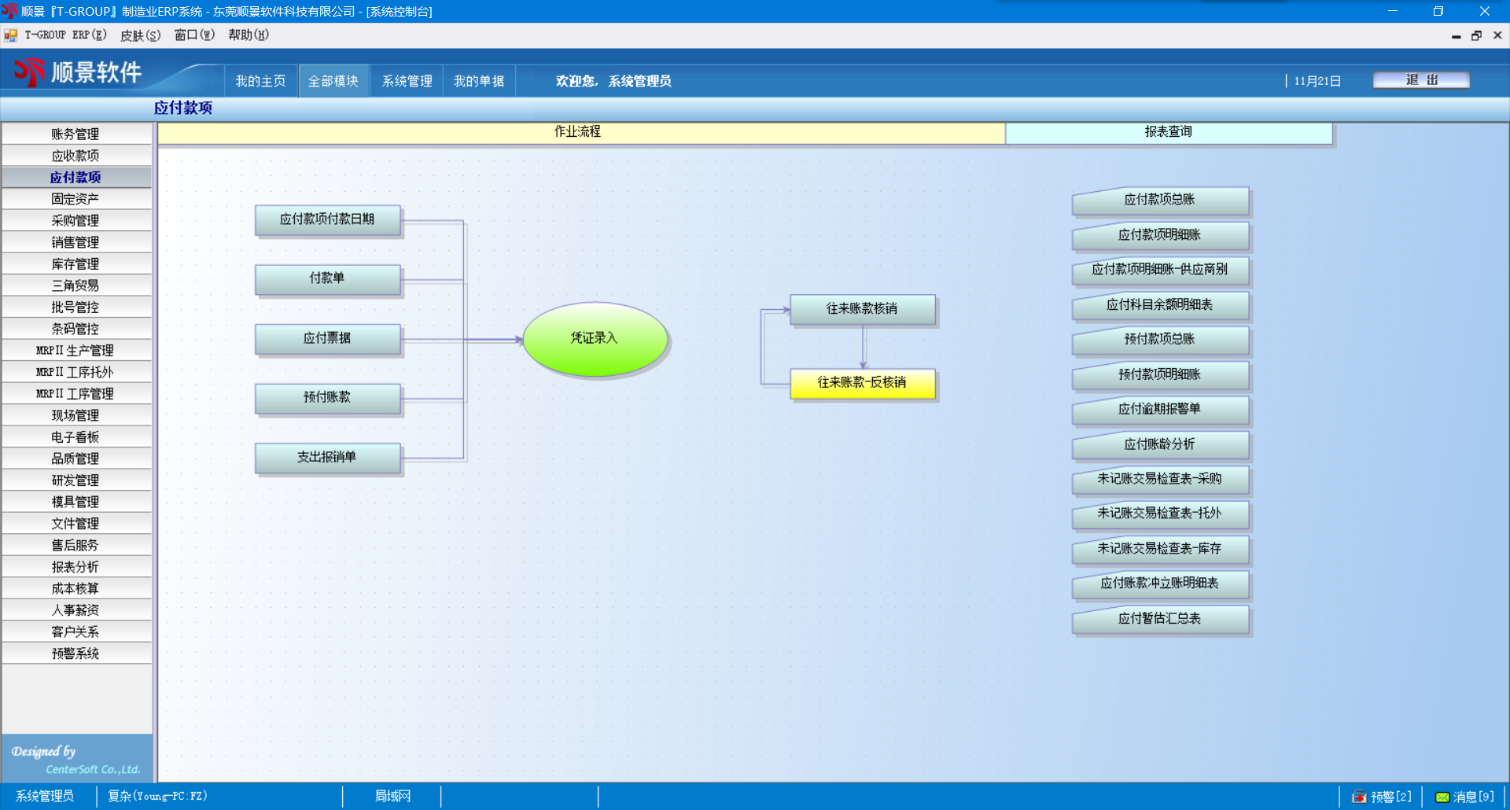Open the 往来账款核销 flow node
The width and height of the screenshot is (1510, 810).
[862, 309]
